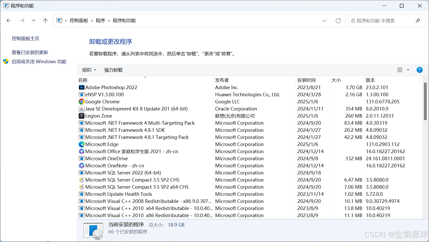This screenshot has width=429, height=242.
Task: Click publisher Oracle Corporation
Action: tap(236, 109)
